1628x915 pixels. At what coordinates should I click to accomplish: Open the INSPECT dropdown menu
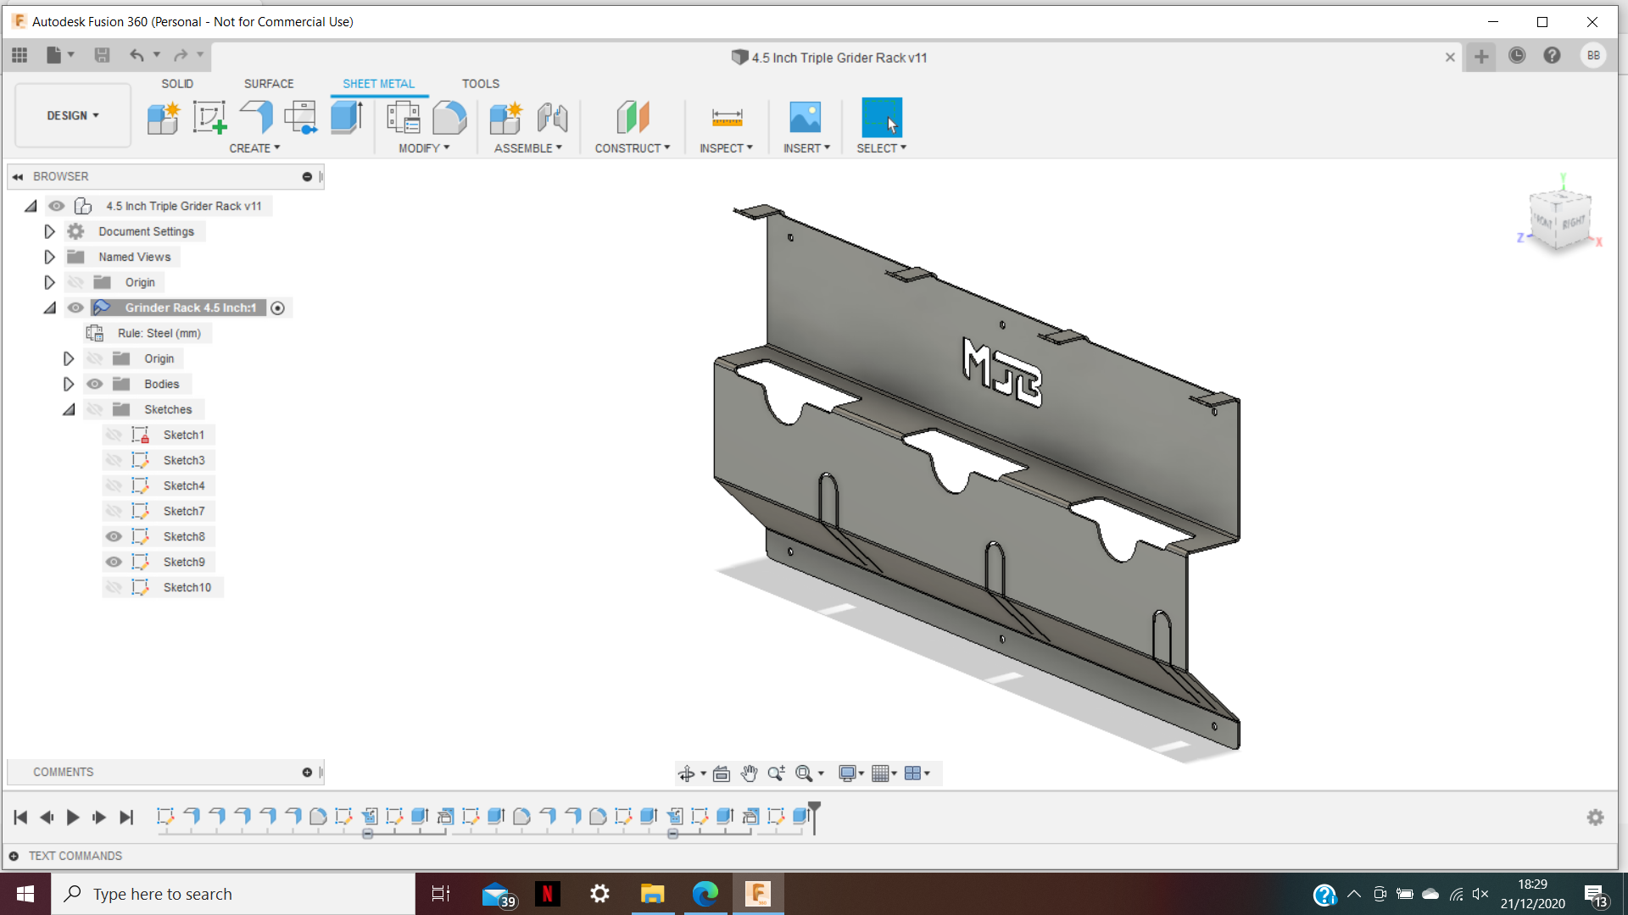726,148
